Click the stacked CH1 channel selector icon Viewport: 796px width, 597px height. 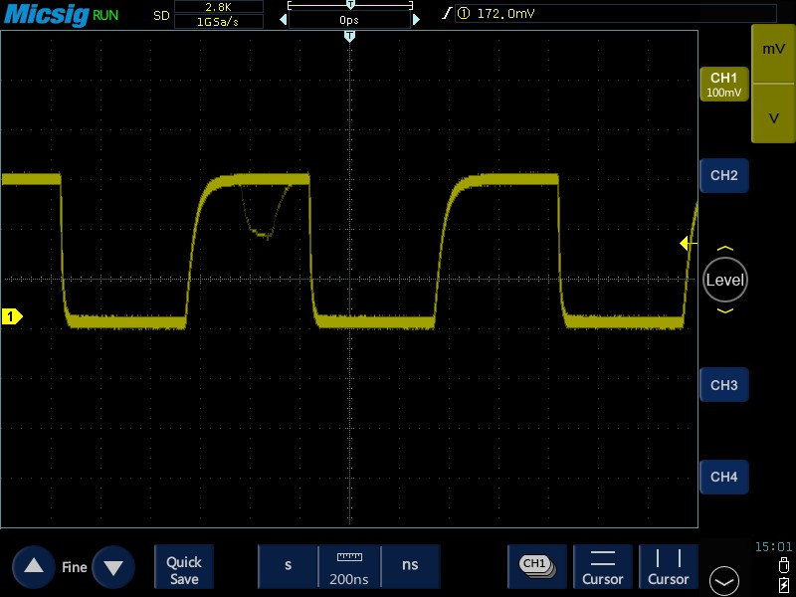(536, 565)
